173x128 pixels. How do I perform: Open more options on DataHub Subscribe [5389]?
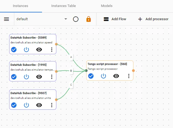pos(52,50)
